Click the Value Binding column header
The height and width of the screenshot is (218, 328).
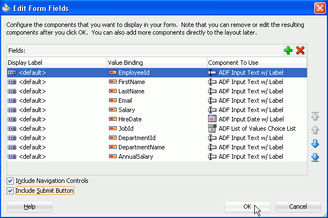157,63
